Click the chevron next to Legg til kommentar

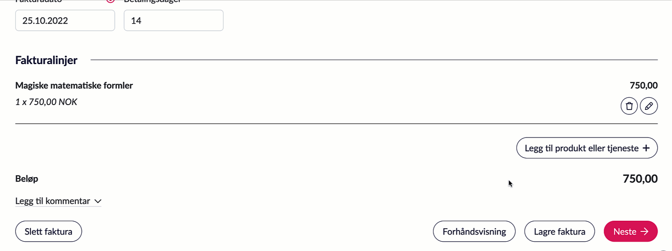(x=98, y=201)
